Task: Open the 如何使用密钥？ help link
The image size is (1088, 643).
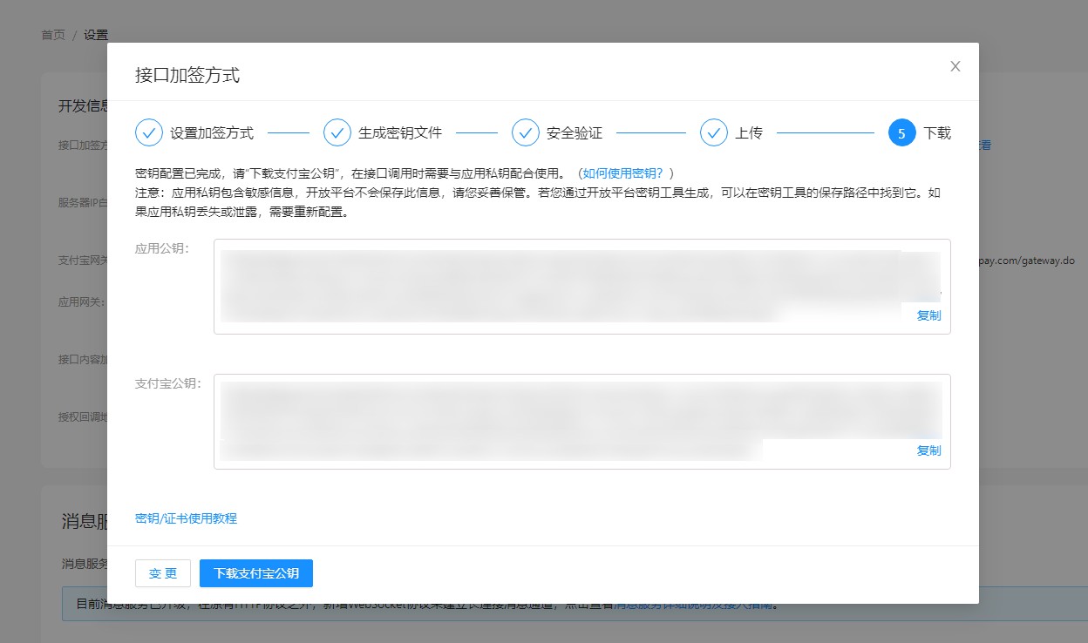Action: click(623, 173)
